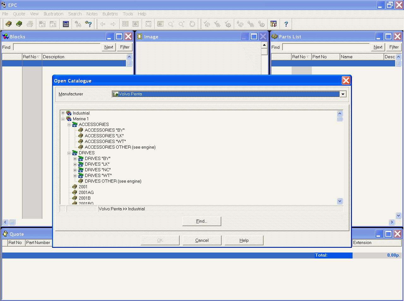Expand the Industrial tree node
This screenshot has width=404, height=301.
point(63,113)
